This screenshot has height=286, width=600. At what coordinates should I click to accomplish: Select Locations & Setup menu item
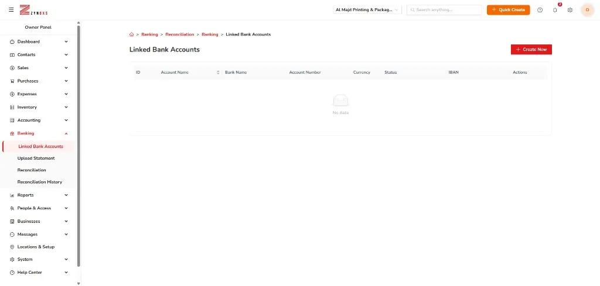36,247
